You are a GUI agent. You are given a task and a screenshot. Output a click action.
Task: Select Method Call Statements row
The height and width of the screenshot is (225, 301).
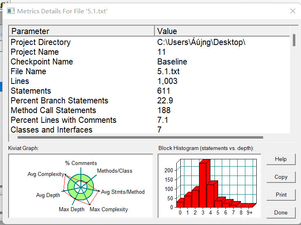pos(149,110)
